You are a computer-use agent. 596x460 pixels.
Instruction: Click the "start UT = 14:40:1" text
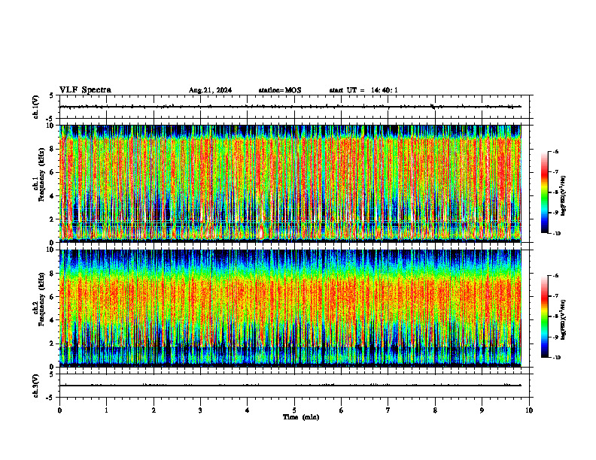pos(363,90)
